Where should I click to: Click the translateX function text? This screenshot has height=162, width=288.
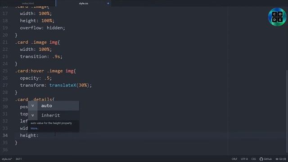click(x=63, y=85)
